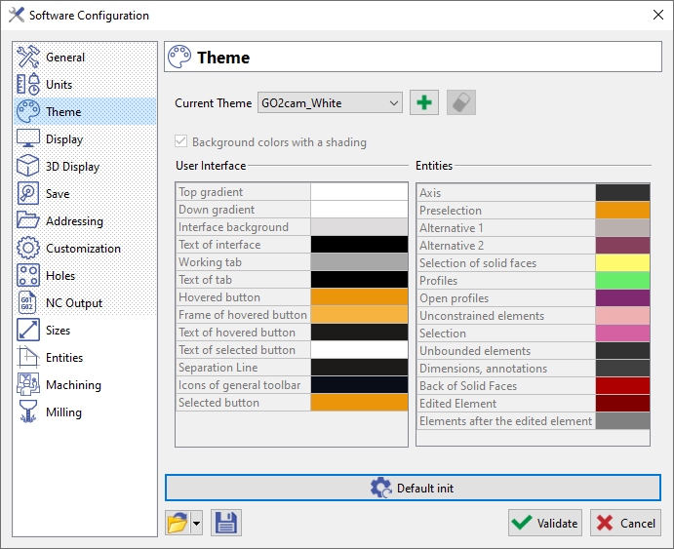The image size is (674, 549).
Task: Go to the General settings section
Action: coord(64,58)
